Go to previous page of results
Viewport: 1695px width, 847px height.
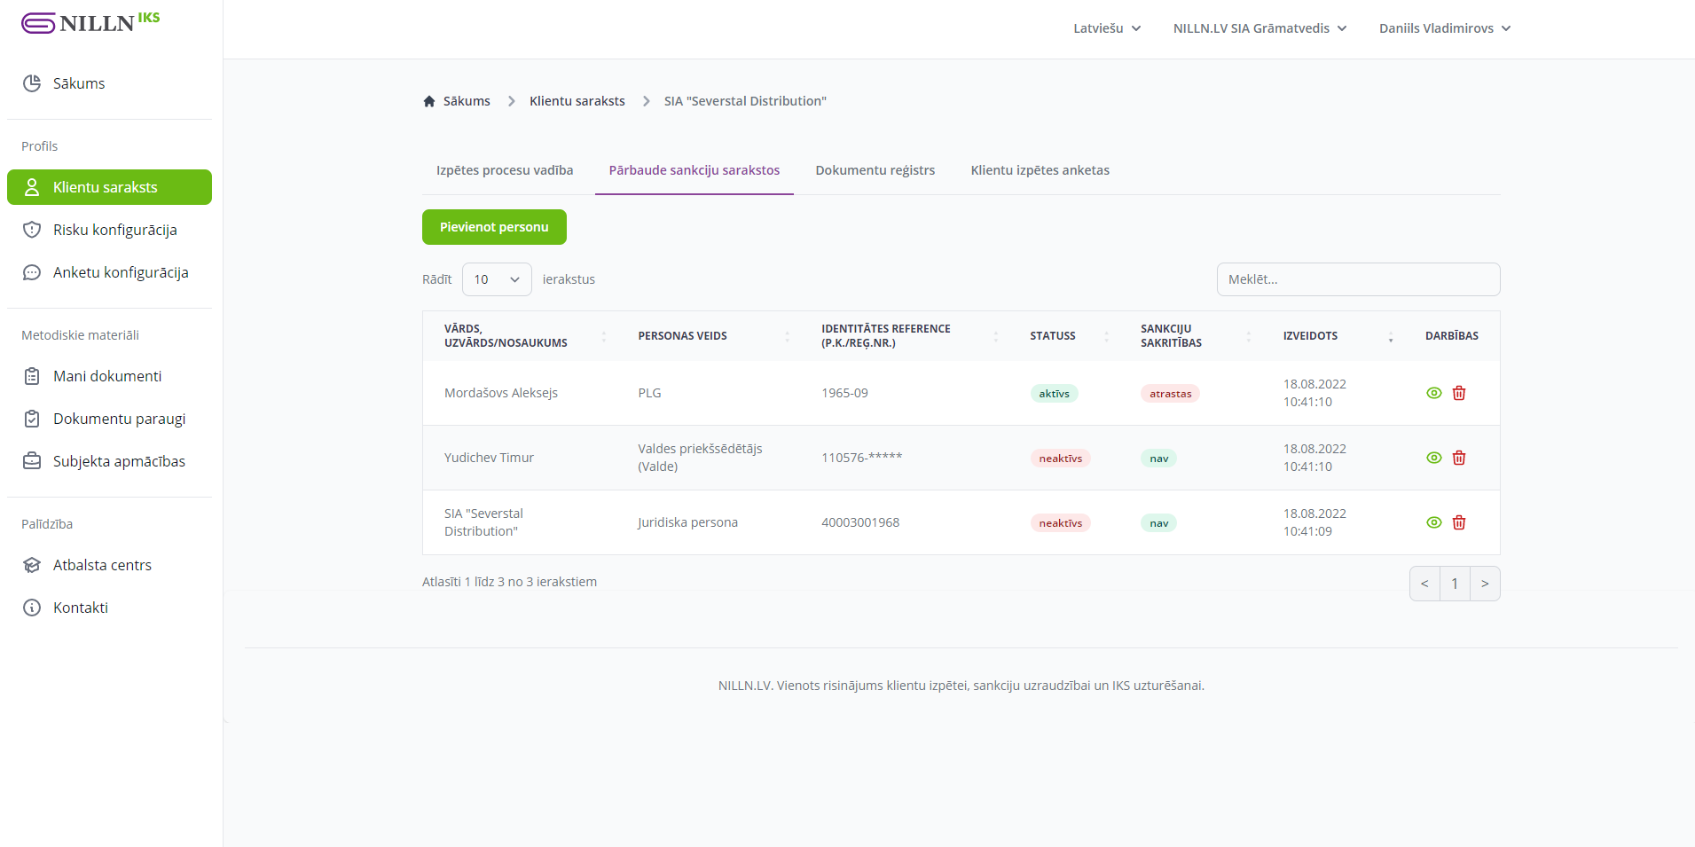(1424, 584)
